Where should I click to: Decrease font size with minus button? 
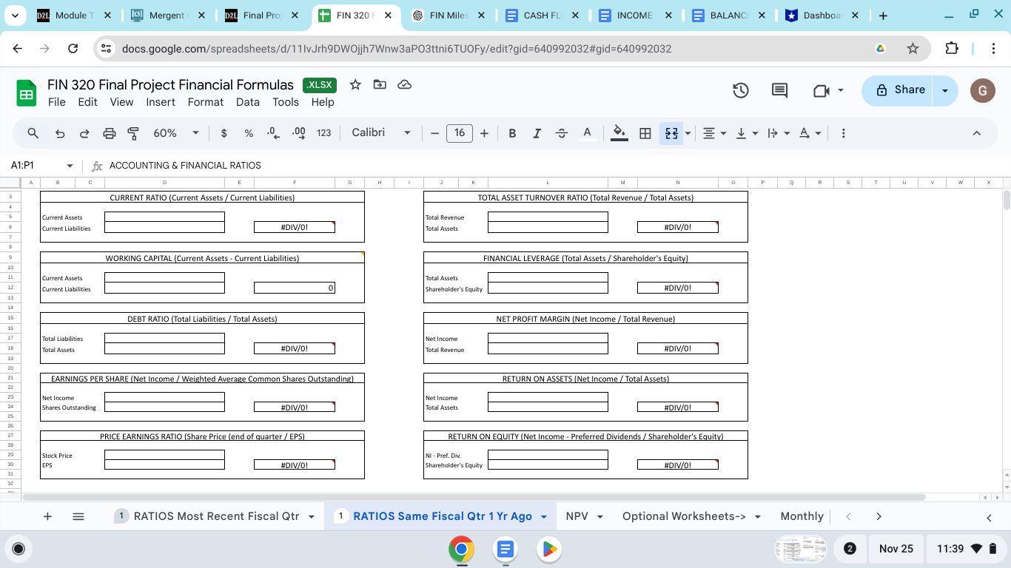click(434, 133)
